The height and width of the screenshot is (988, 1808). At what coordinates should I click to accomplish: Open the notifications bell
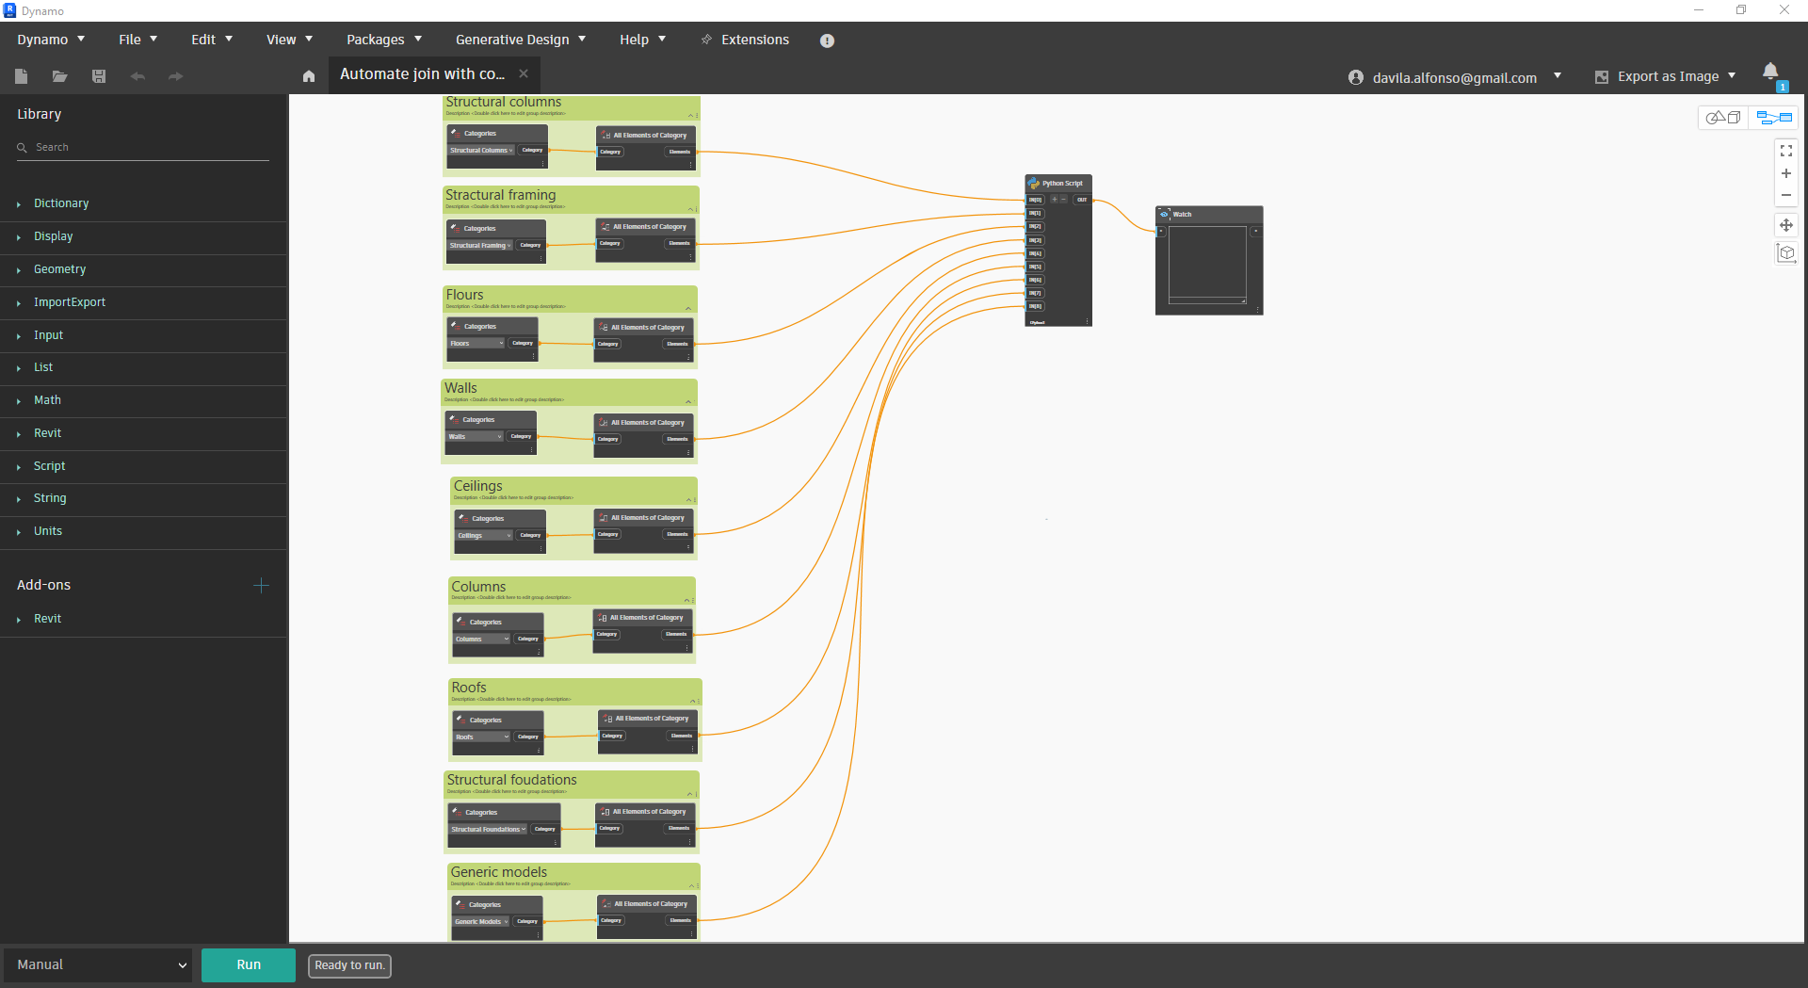tap(1771, 72)
